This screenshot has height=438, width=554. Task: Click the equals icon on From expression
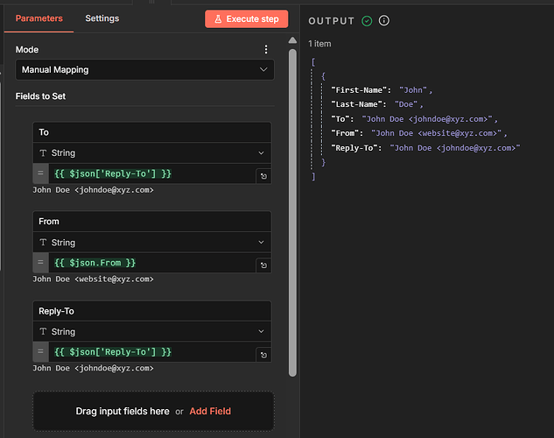tap(41, 263)
